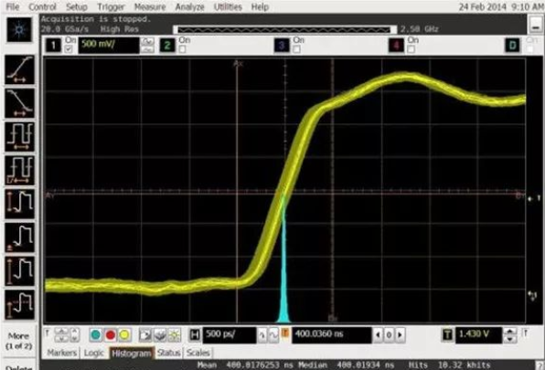Open the Setup menu
This screenshot has width=545, height=370.
point(77,7)
